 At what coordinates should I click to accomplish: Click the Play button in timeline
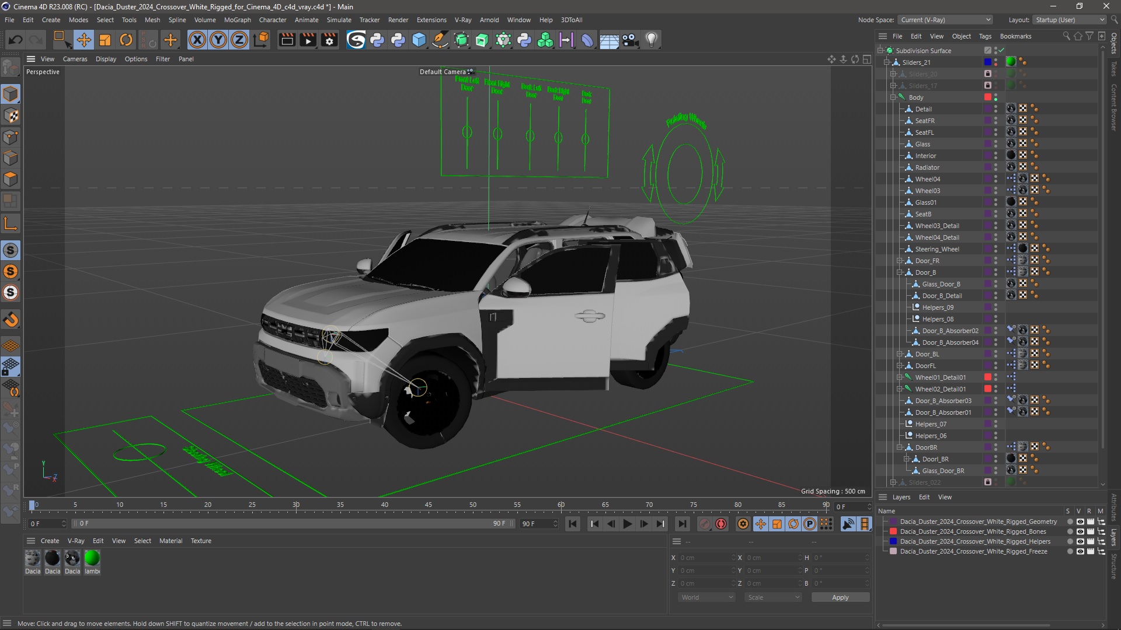[626, 524]
